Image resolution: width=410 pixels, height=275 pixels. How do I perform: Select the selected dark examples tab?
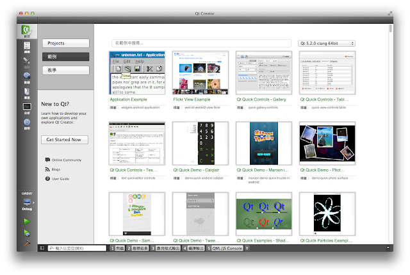point(65,56)
